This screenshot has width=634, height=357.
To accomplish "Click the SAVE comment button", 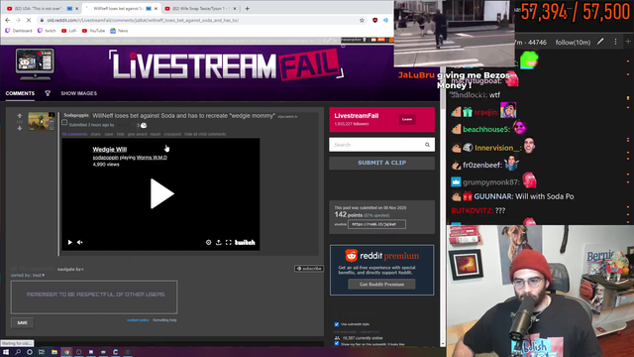I will [x=22, y=322].
